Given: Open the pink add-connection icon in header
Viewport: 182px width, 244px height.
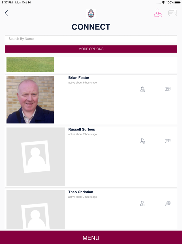Looking at the screenshot, I should [x=158, y=13].
